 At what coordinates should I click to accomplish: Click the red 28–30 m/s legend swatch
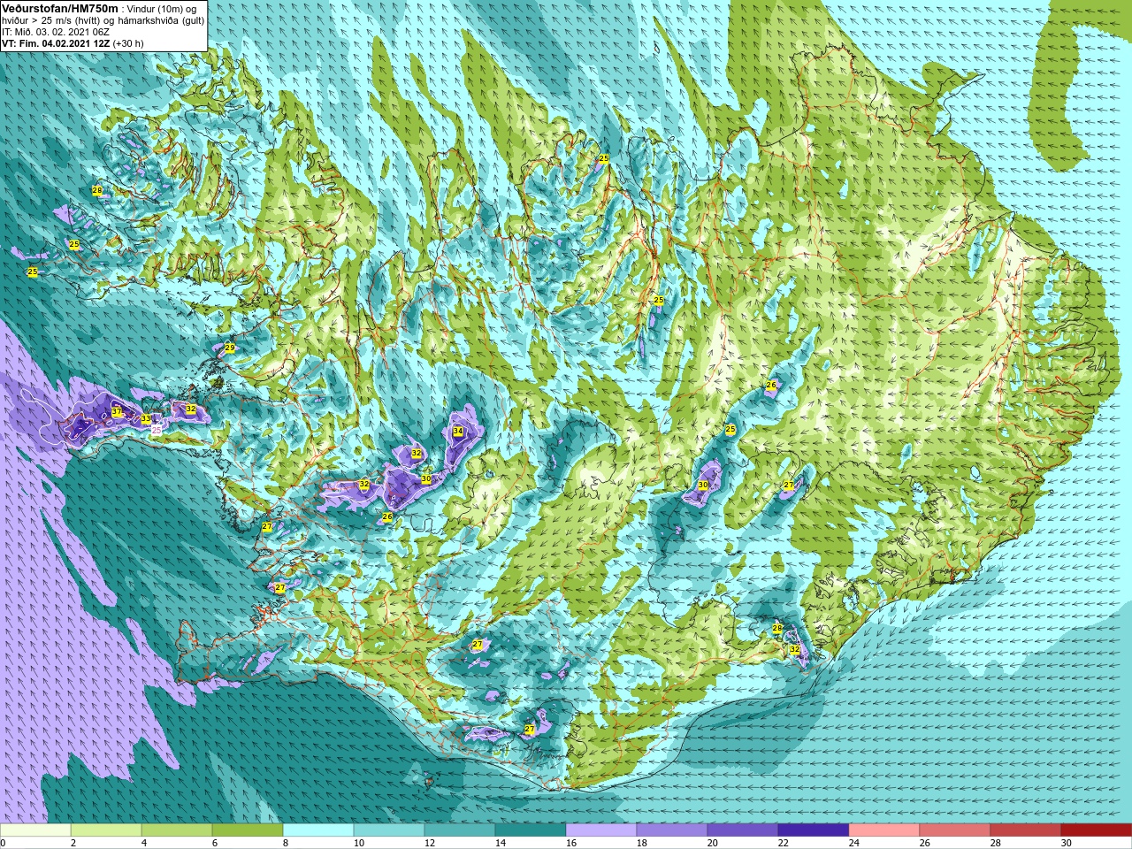click(1026, 830)
